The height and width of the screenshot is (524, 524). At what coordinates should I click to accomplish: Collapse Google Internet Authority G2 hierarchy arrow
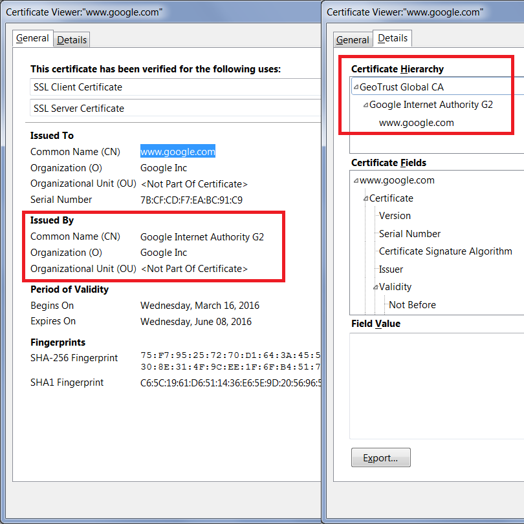366,105
